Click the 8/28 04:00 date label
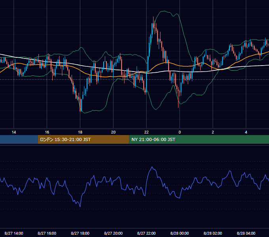 tap(246, 233)
